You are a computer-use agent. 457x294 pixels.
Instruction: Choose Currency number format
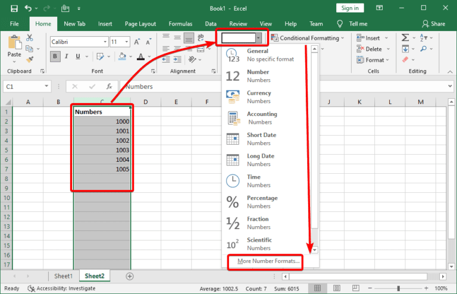pos(267,97)
